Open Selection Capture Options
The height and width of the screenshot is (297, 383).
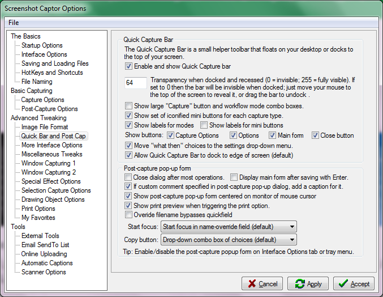click(x=56, y=190)
